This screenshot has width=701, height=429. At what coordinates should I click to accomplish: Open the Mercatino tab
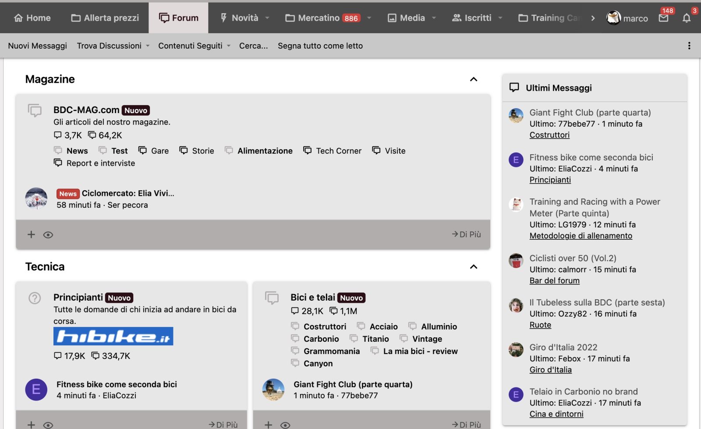(x=319, y=18)
